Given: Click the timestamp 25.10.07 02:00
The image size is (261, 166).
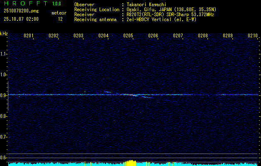Looking at the screenshot, I should tap(21, 19).
